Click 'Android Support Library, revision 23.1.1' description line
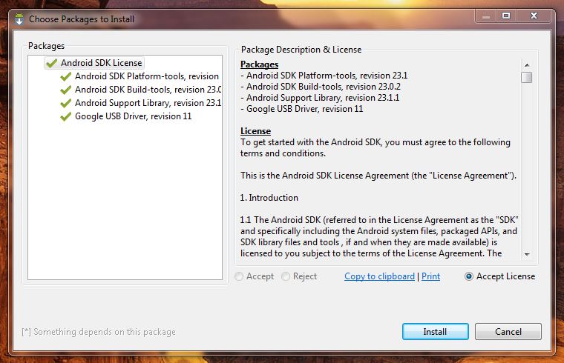The width and height of the screenshot is (564, 363). pyautogui.click(x=320, y=98)
